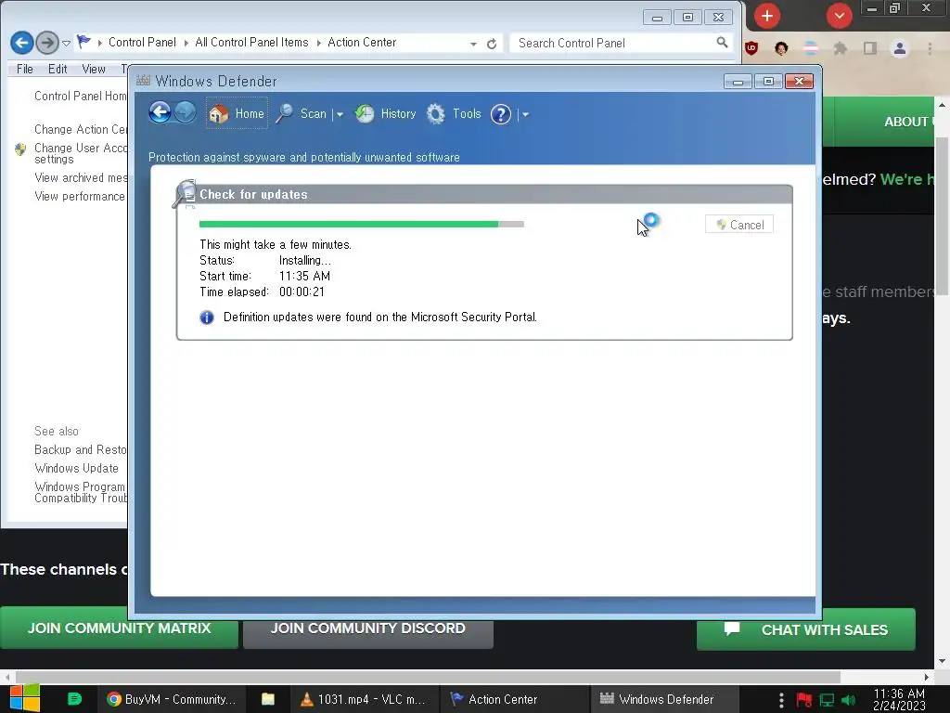Image resolution: width=950 pixels, height=713 pixels.
Task: Click the forward arrow in Windows Defender
Action: (x=185, y=112)
